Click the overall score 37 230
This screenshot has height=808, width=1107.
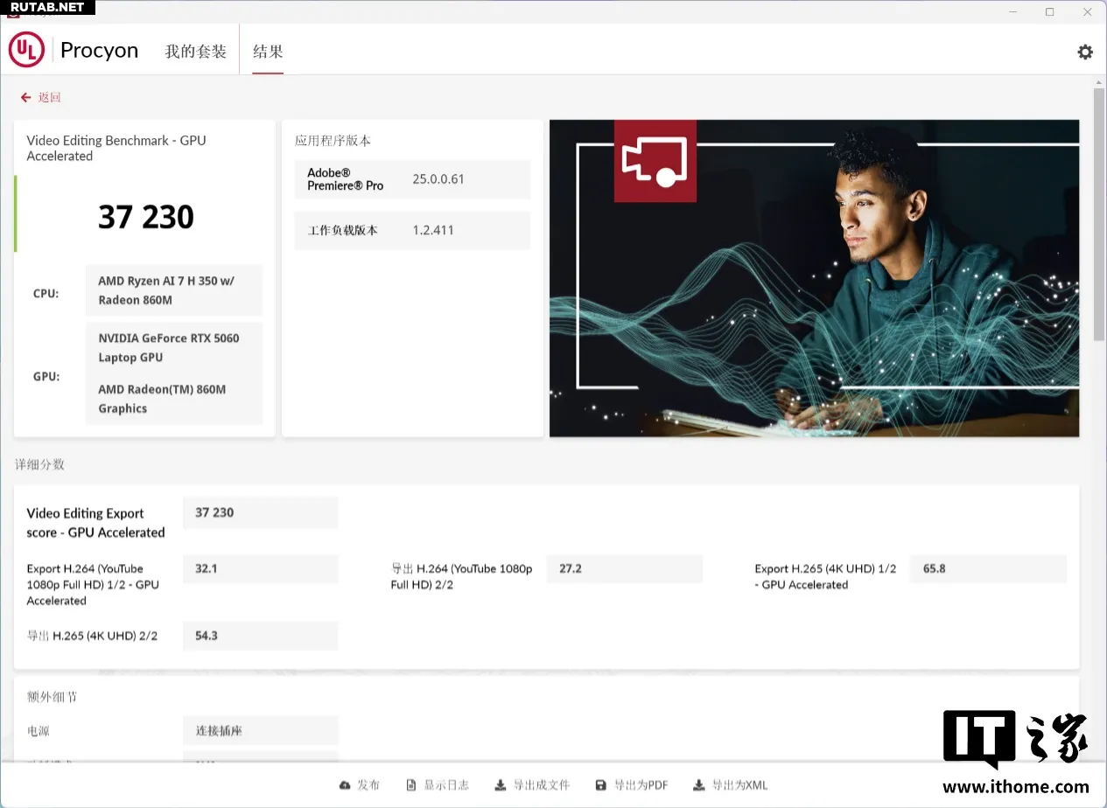[146, 217]
